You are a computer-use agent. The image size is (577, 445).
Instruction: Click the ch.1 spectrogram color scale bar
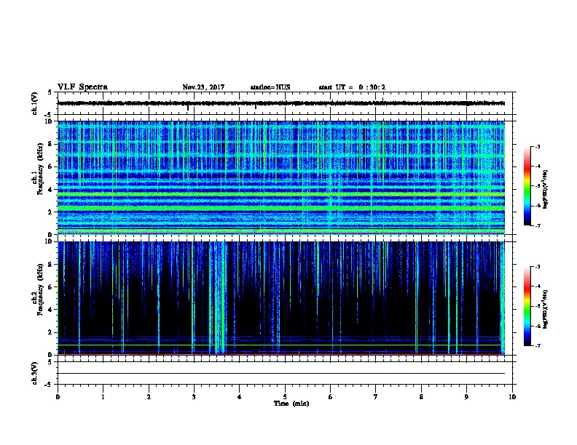pos(527,186)
